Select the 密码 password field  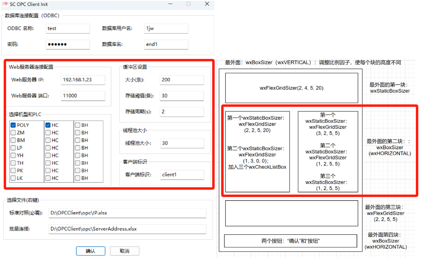[68, 44]
